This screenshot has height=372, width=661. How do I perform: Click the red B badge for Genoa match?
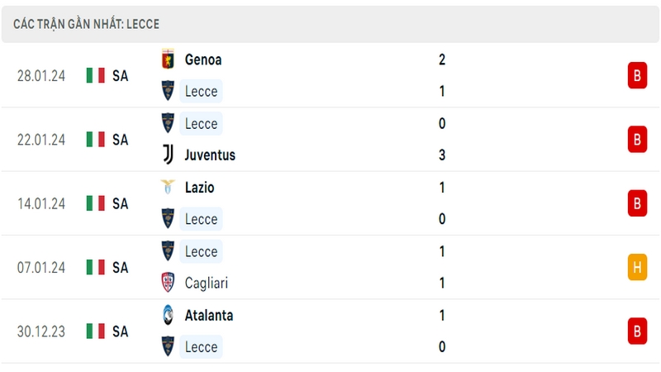[637, 75]
